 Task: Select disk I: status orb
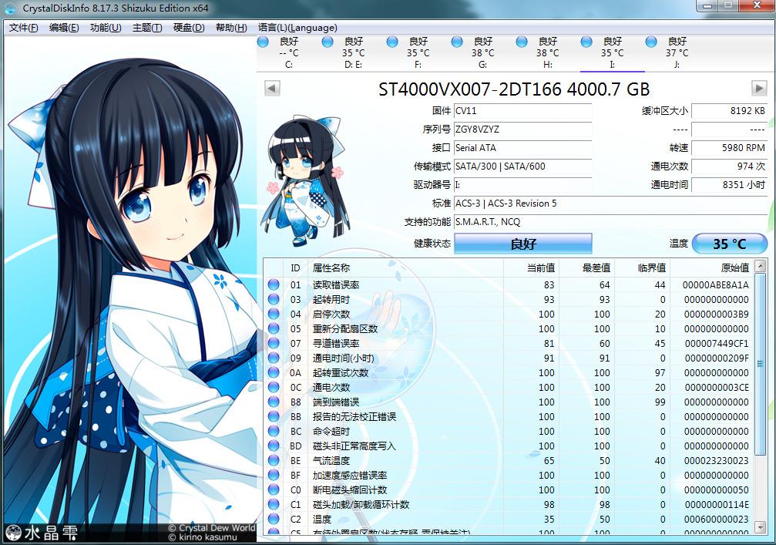[x=586, y=42]
